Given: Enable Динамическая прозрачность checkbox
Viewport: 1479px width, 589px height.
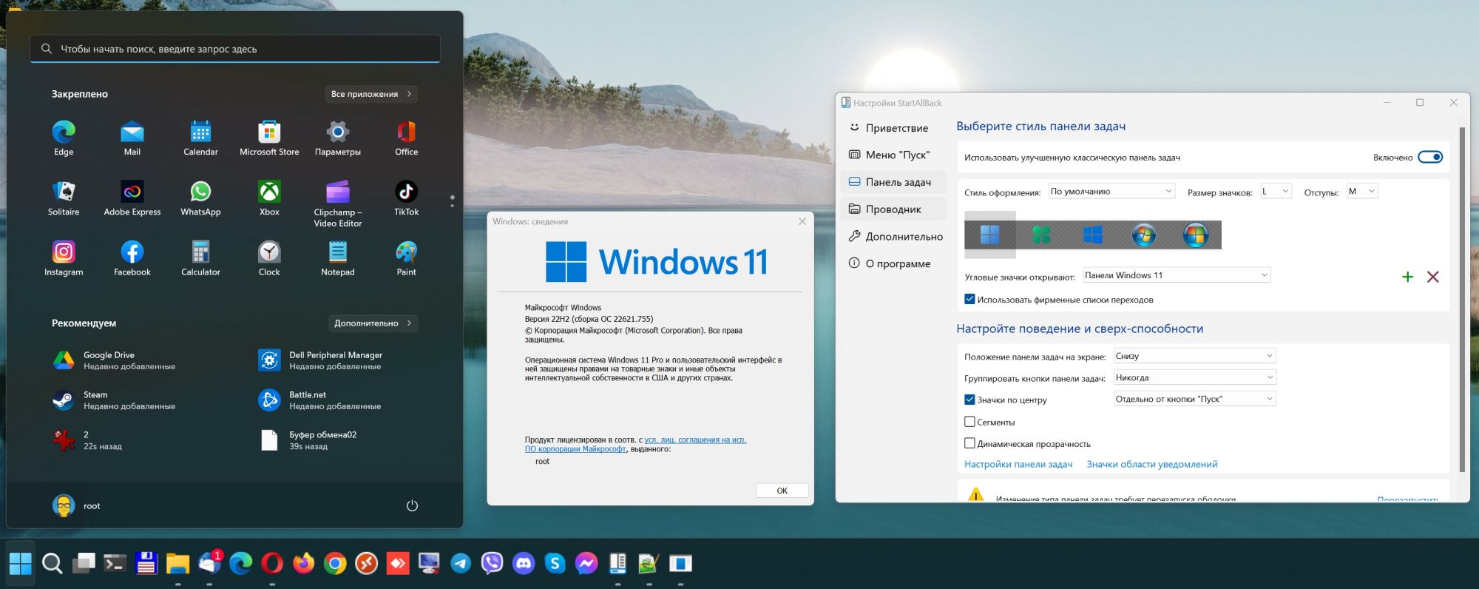Looking at the screenshot, I should [969, 443].
